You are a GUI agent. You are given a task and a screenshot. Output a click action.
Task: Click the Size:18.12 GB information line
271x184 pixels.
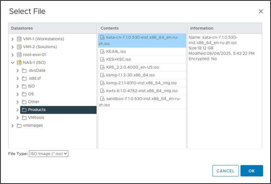coord(201,48)
